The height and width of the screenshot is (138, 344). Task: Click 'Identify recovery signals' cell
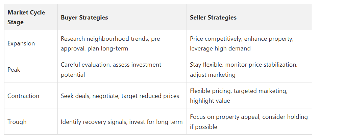coord(122,122)
